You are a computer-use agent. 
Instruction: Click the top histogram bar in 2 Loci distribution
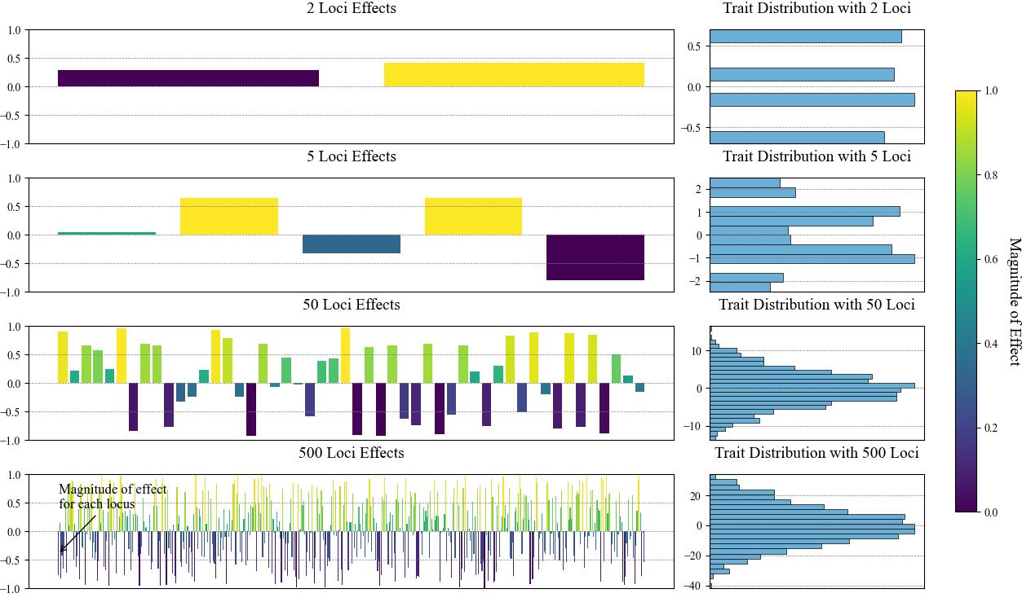pos(806,37)
